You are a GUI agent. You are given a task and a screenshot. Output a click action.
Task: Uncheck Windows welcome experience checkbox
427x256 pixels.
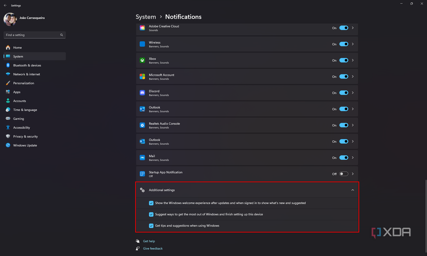[x=151, y=203]
